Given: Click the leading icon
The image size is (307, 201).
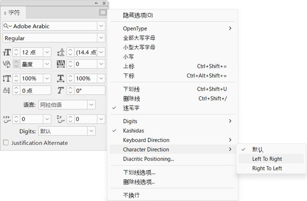Looking at the screenshot, I should click(x=61, y=52).
